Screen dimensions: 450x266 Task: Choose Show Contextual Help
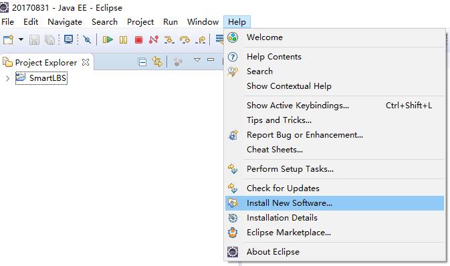(x=334, y=86)
